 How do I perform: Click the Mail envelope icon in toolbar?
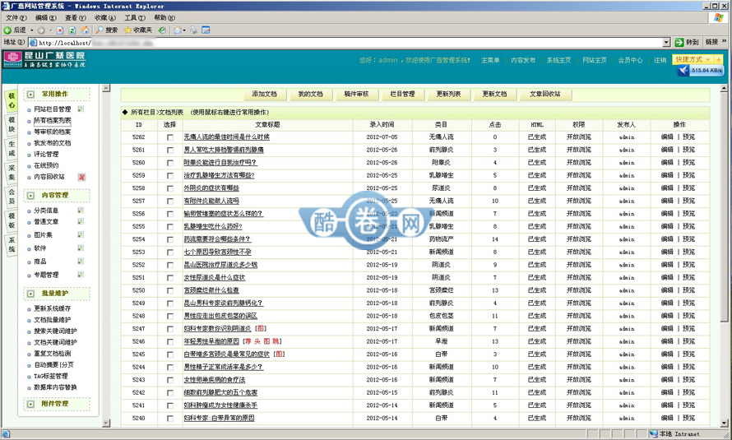178,30
